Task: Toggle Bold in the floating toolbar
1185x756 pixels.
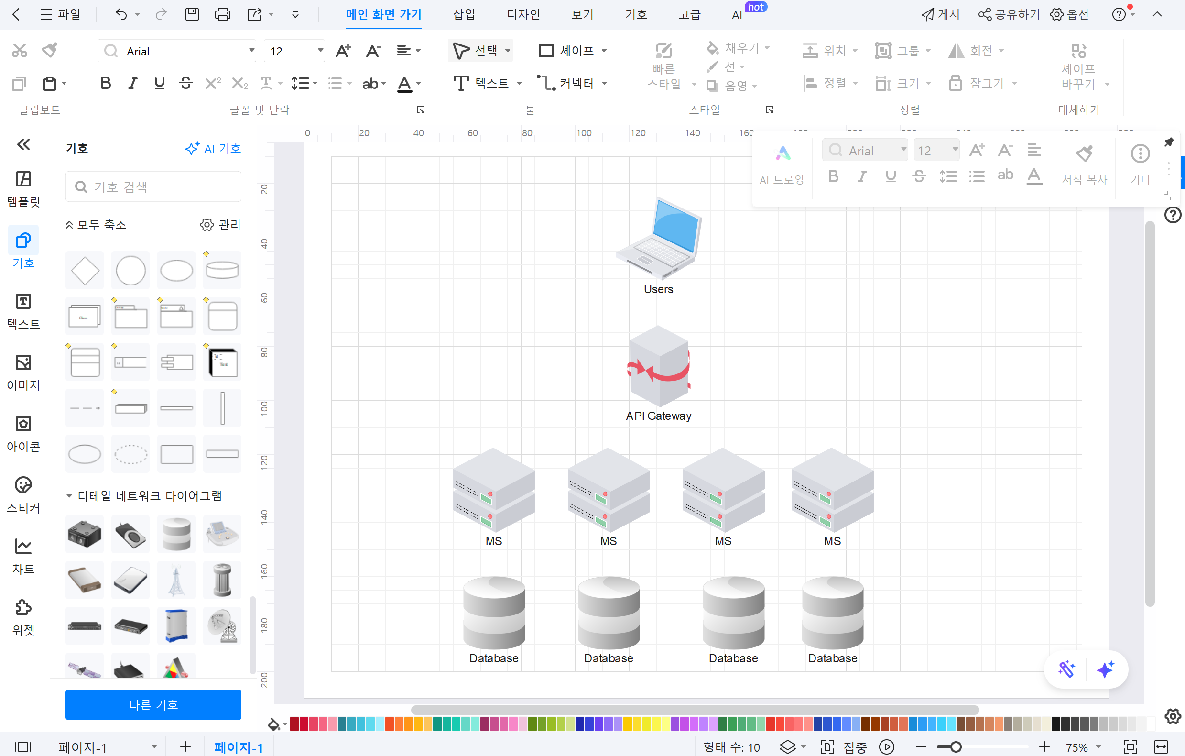Action: (833, 176)
